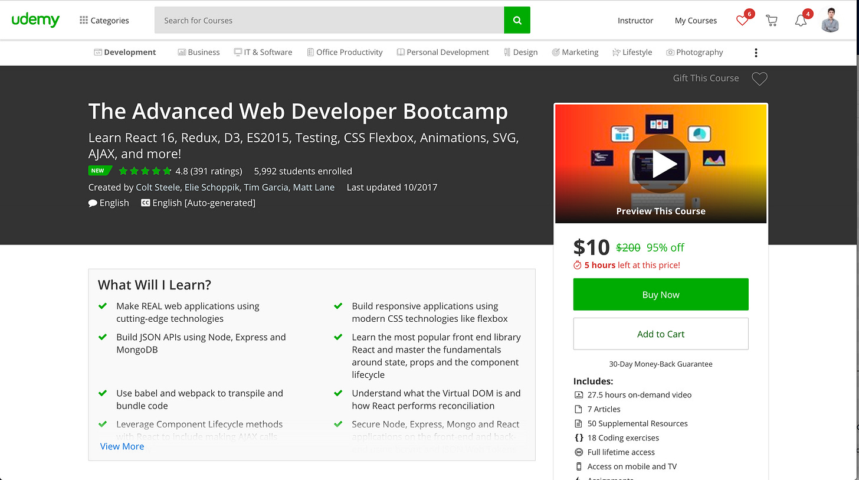Click the $10 price text

[592, 247]
